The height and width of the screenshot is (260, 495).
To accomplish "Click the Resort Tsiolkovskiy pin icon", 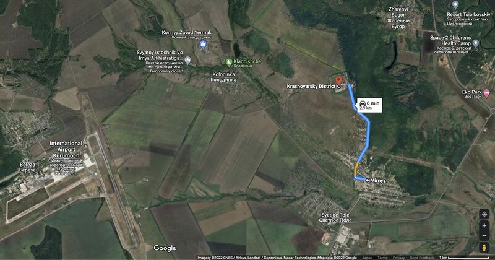I will tap(455, 5).
